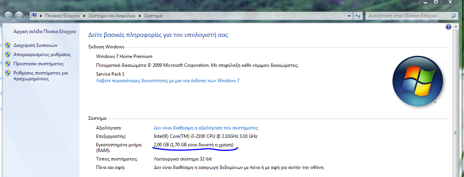
Task: Click Λάβετε περισσότερες δυνατότητες με νέα έκδοση link
Action: point(168,81)
